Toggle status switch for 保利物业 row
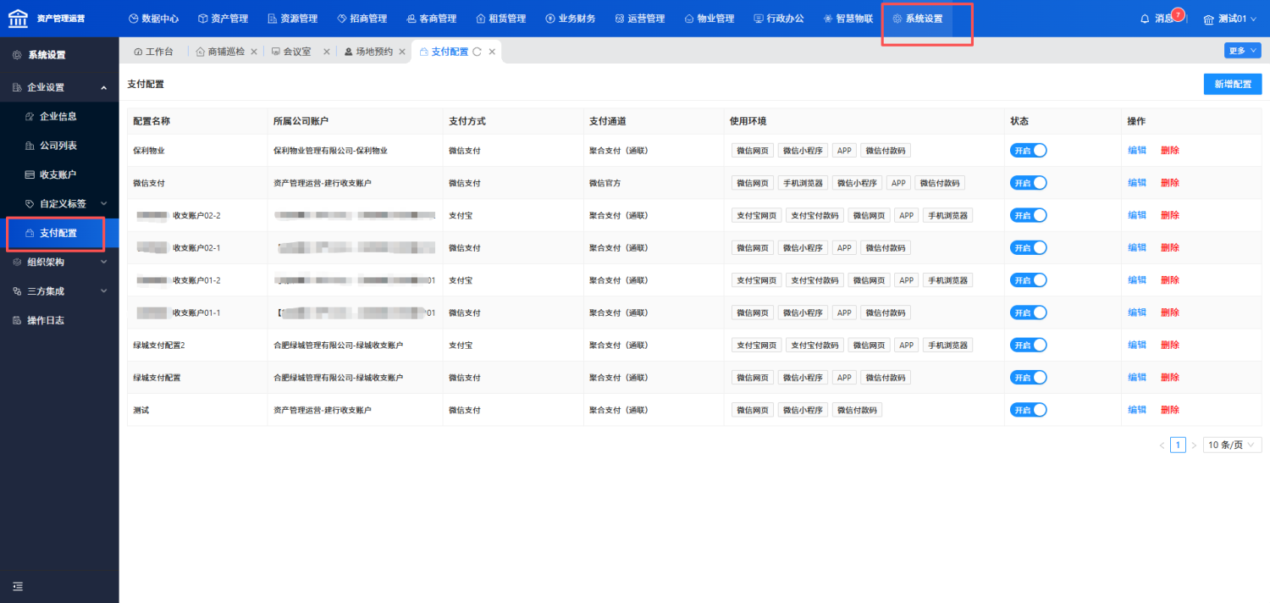This screenshot has width=1270, height=603. pyautogui.click(x=1029, y=150)
